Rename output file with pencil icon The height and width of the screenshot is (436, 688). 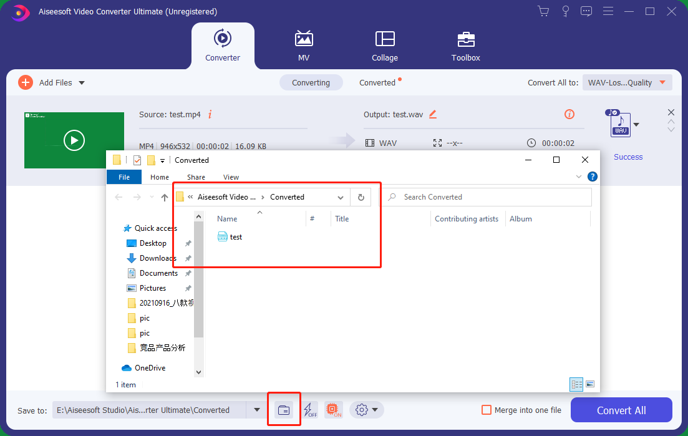[x=433, y=115]
